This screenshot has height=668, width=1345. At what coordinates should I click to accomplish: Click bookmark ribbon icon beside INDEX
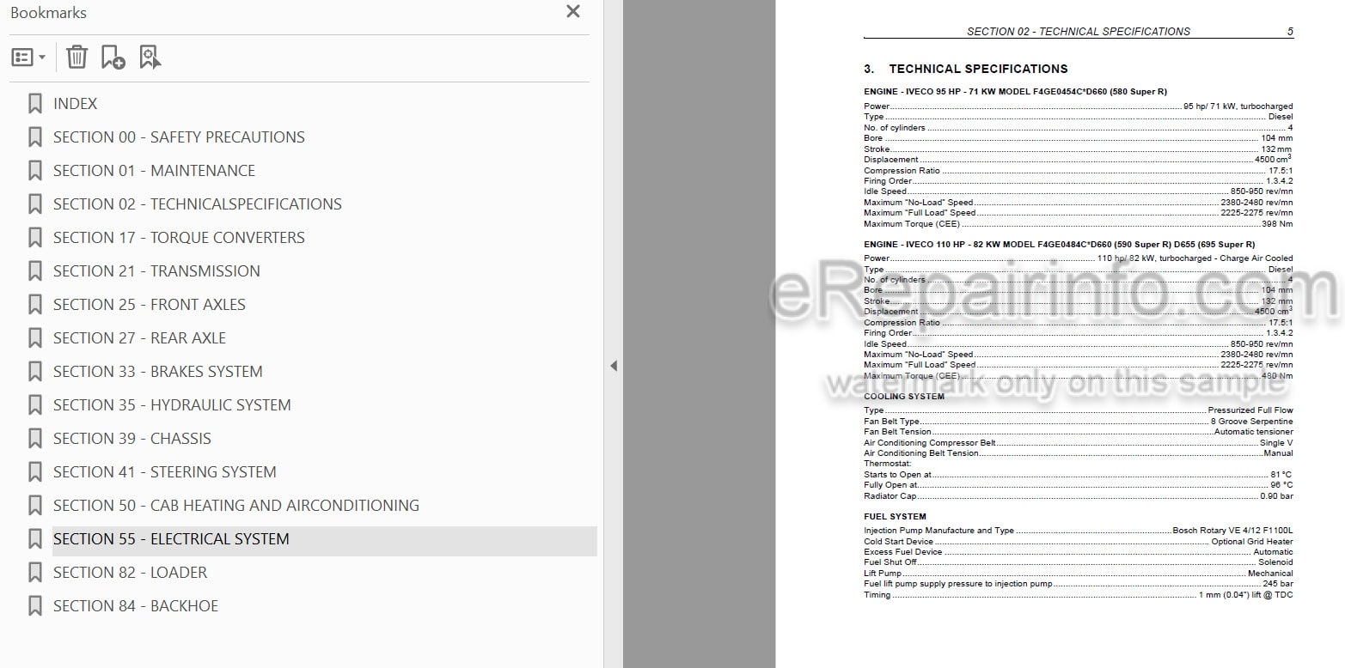pos(35,104)
